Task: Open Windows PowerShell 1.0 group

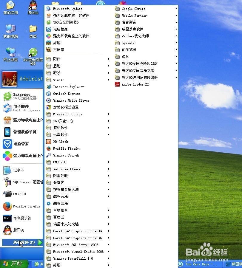Action: (78, 258)
